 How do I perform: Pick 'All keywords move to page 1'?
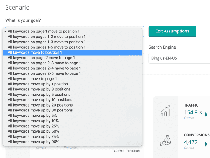32,79
